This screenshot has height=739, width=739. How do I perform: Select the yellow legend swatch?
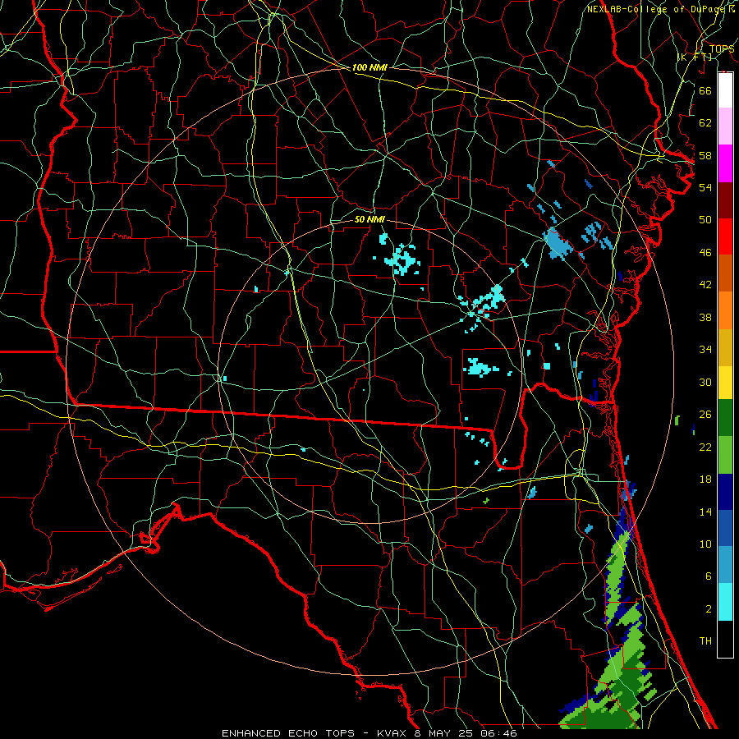[x=725, y=382]
